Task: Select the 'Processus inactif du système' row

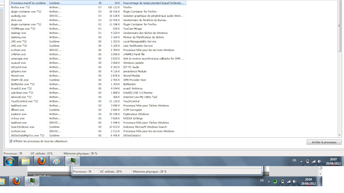Action: [98, 3]
